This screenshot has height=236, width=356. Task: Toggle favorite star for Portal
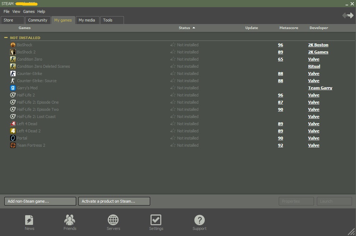[173, 138]
